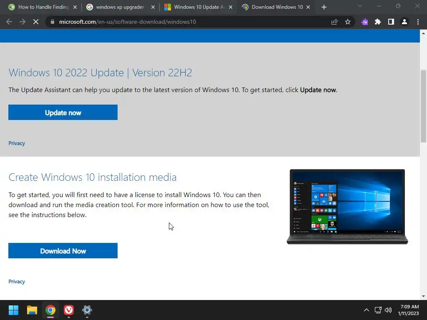Screen dimensions: 427x320
Task: Stop loading the page
Action: pyautogui.click(x=36, y=22)
